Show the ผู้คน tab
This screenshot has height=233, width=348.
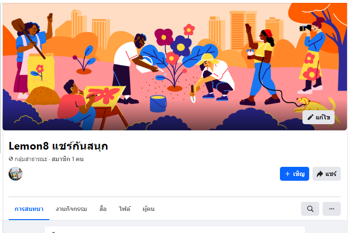pos(149,209)
